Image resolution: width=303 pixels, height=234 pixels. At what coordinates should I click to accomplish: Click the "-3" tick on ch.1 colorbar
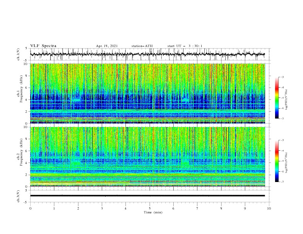[x=282, y=77]
